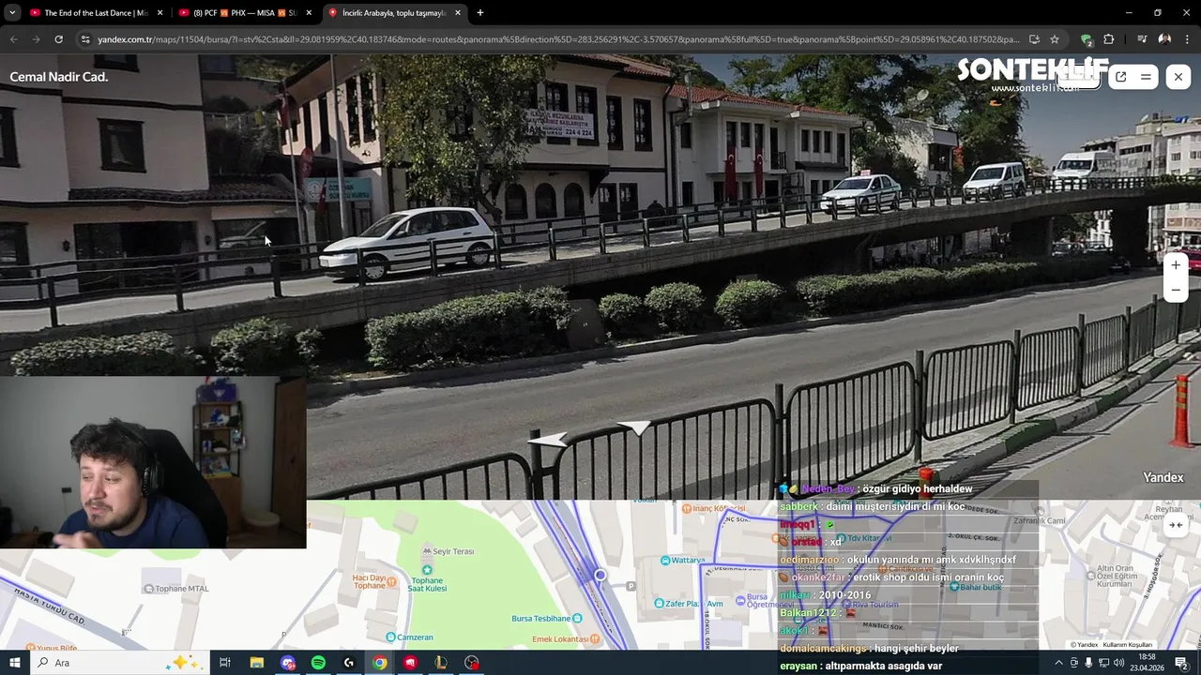Screen dimensions: 1201x675
Task: Open microphone icon in the system tray
Action: point(1088,663)
